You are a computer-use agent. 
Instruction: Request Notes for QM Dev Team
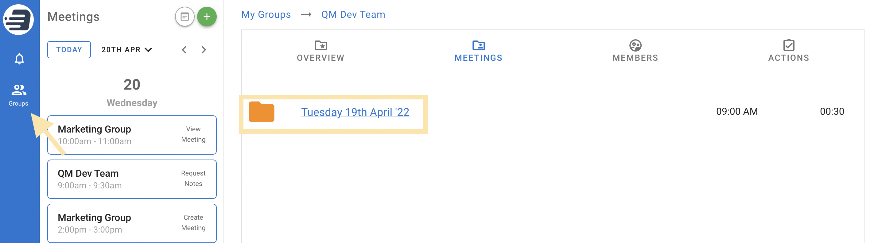coord(193,179)
